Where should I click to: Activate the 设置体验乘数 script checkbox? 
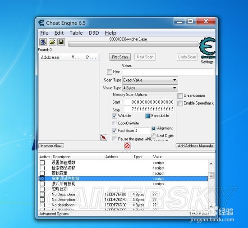(42, 163)
